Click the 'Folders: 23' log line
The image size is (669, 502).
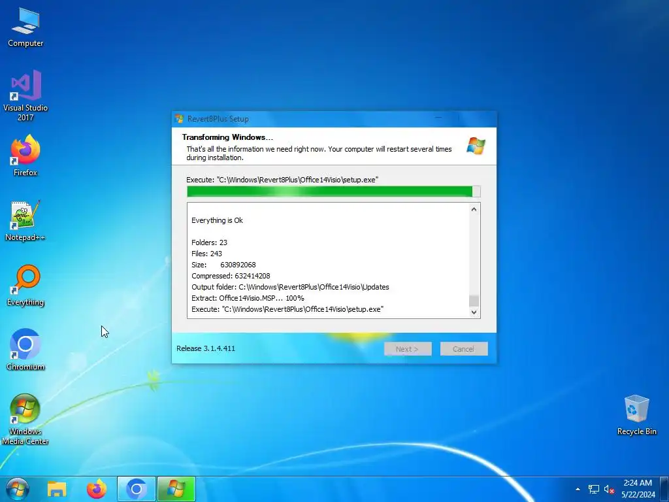coord(209,243)
